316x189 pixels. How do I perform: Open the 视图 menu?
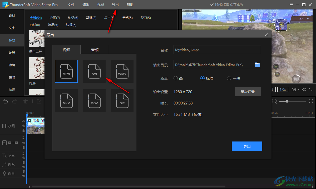[x=101, y=5]
